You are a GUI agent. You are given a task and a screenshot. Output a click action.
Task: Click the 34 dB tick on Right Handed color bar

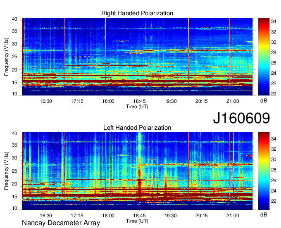pyautogui.click(x=274, y=21)
